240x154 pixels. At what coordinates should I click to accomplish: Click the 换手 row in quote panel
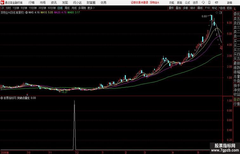tap(237, 86)
